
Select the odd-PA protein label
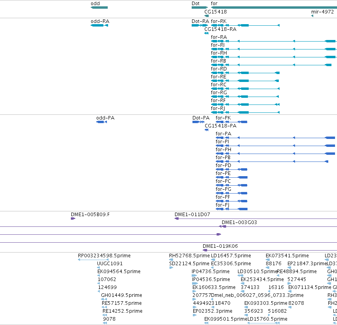[x=105, y=118]
